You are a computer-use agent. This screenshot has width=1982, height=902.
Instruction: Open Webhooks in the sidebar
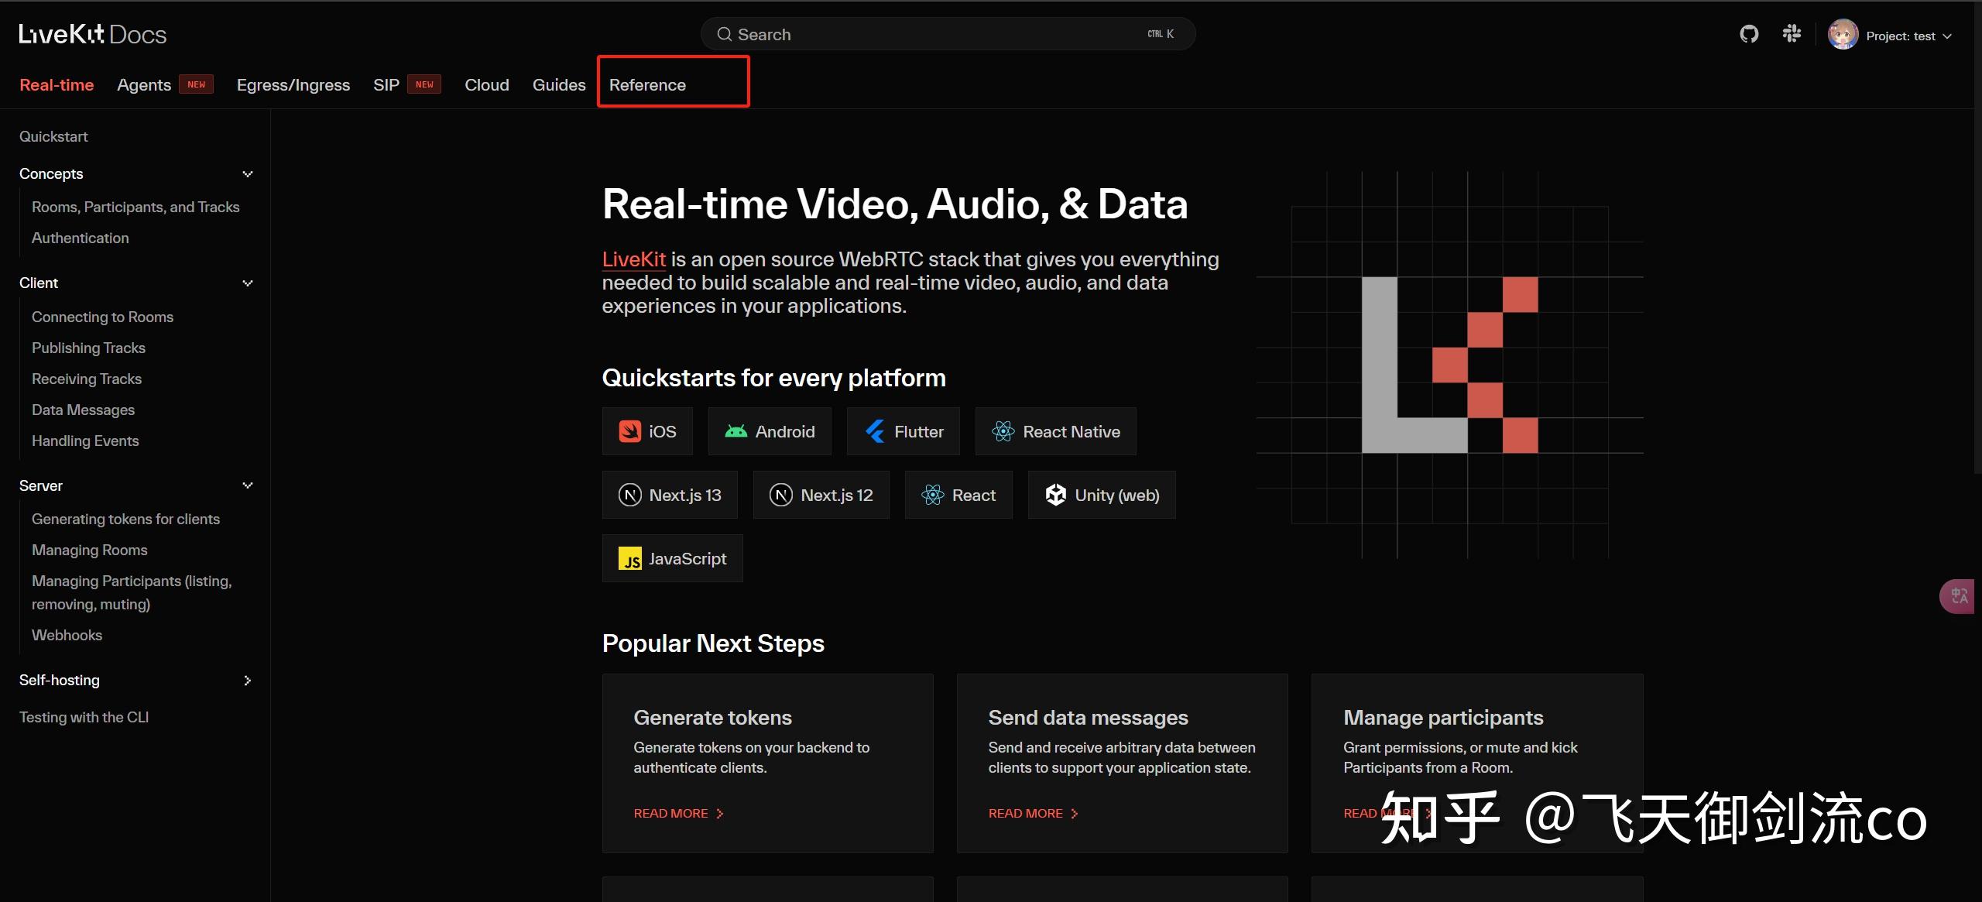[67, 635]
